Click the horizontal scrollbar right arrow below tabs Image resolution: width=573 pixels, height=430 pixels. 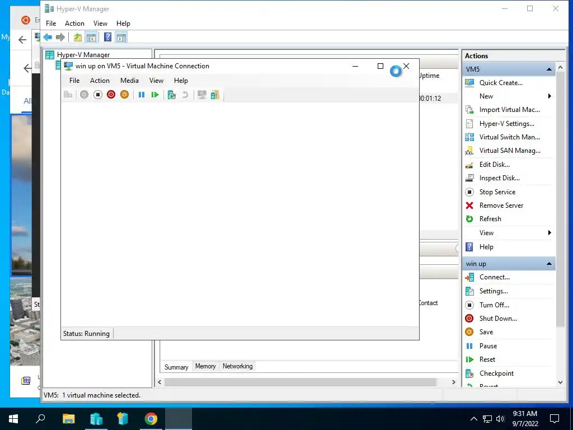[x=453, y=382]
